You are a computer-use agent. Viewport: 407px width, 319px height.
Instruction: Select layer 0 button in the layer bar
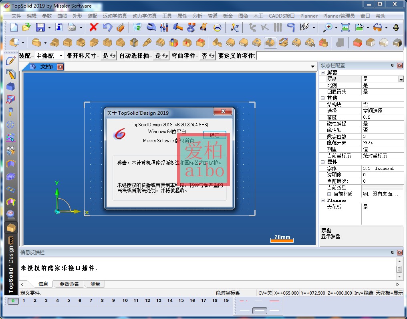point(13,301)
